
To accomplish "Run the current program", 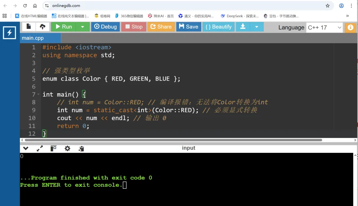I will click(64, 27).
